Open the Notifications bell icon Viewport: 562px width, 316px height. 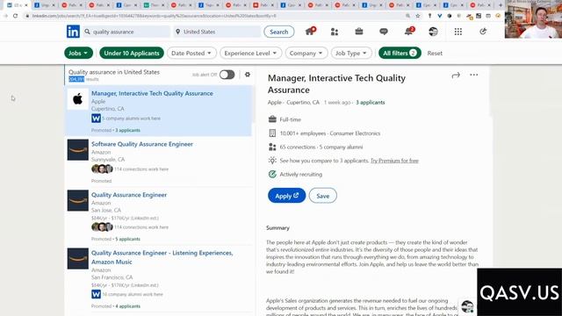click(x=408, y=32)
